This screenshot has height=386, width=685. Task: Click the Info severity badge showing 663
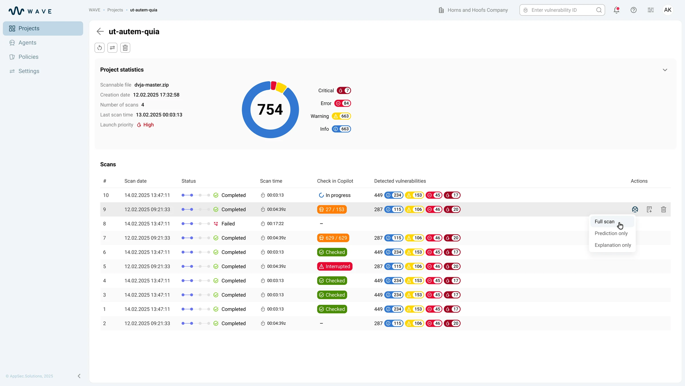[x=341, y=129]
